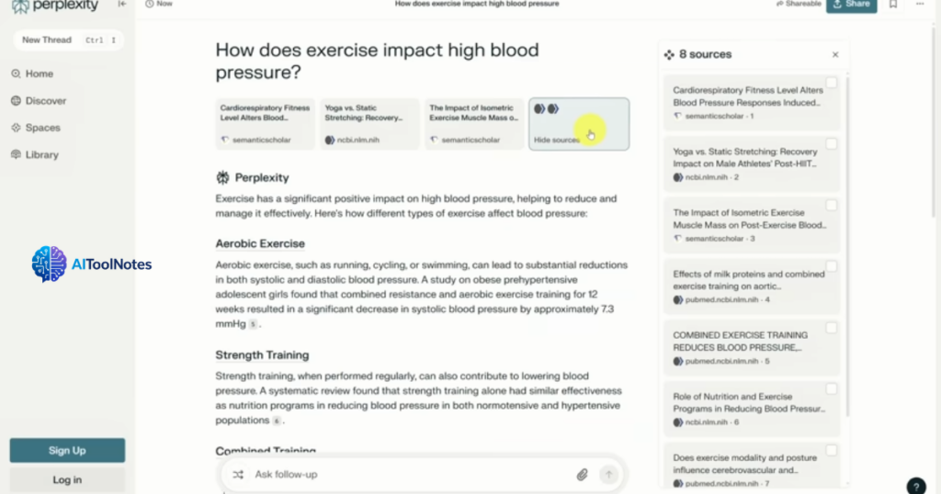Click the Library icon in sidebar
This screenshot has width=941, height=494.
[17, 155]
